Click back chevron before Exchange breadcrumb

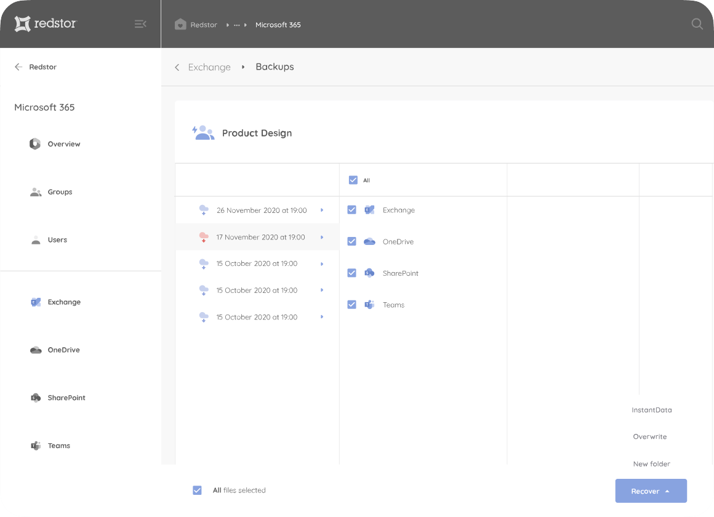(177, 68)
